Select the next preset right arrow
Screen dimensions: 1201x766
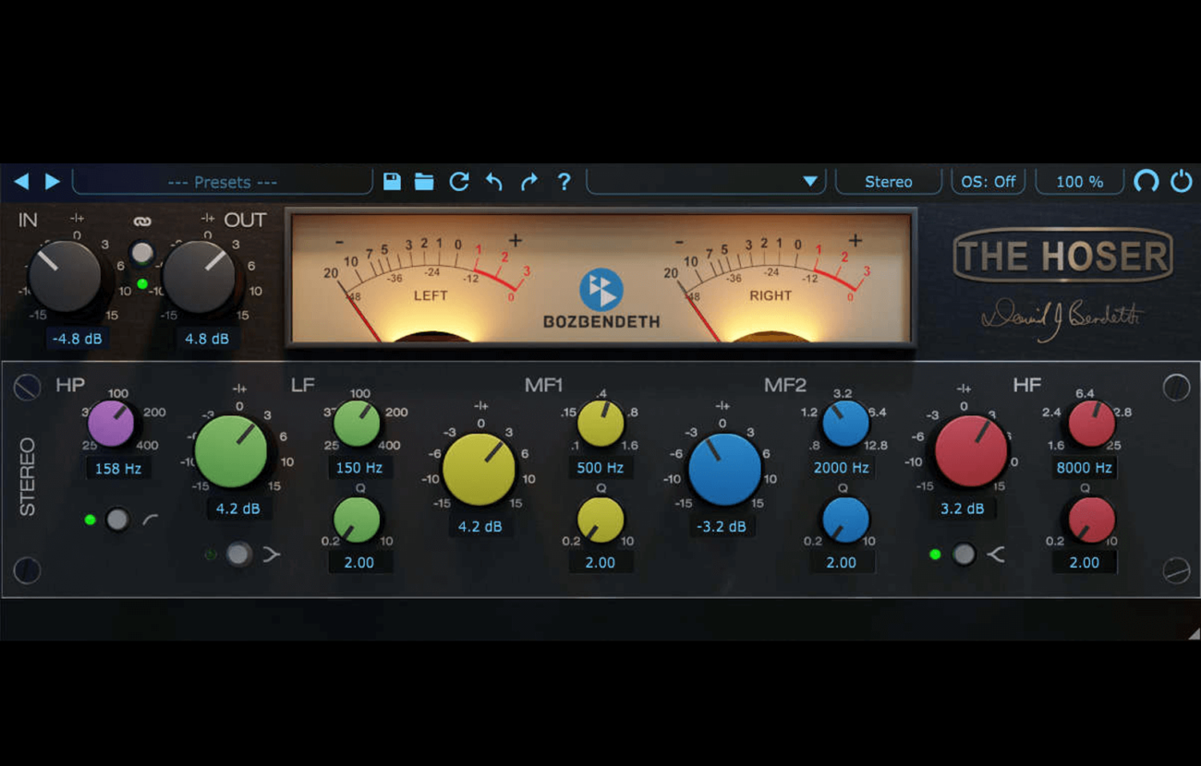pyautogui.click(x=53, y=181)
